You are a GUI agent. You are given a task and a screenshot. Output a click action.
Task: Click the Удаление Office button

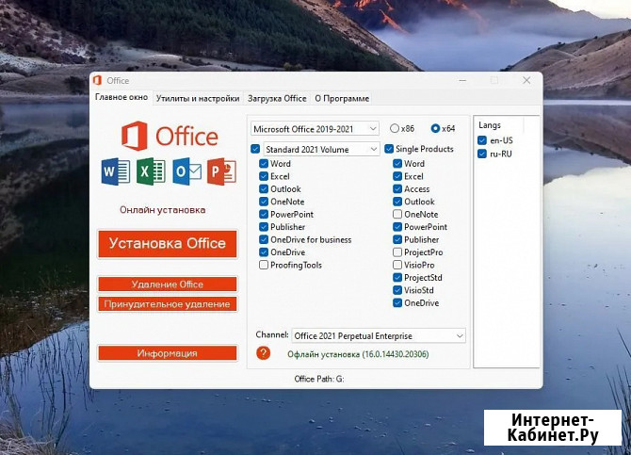pos(168,284)
